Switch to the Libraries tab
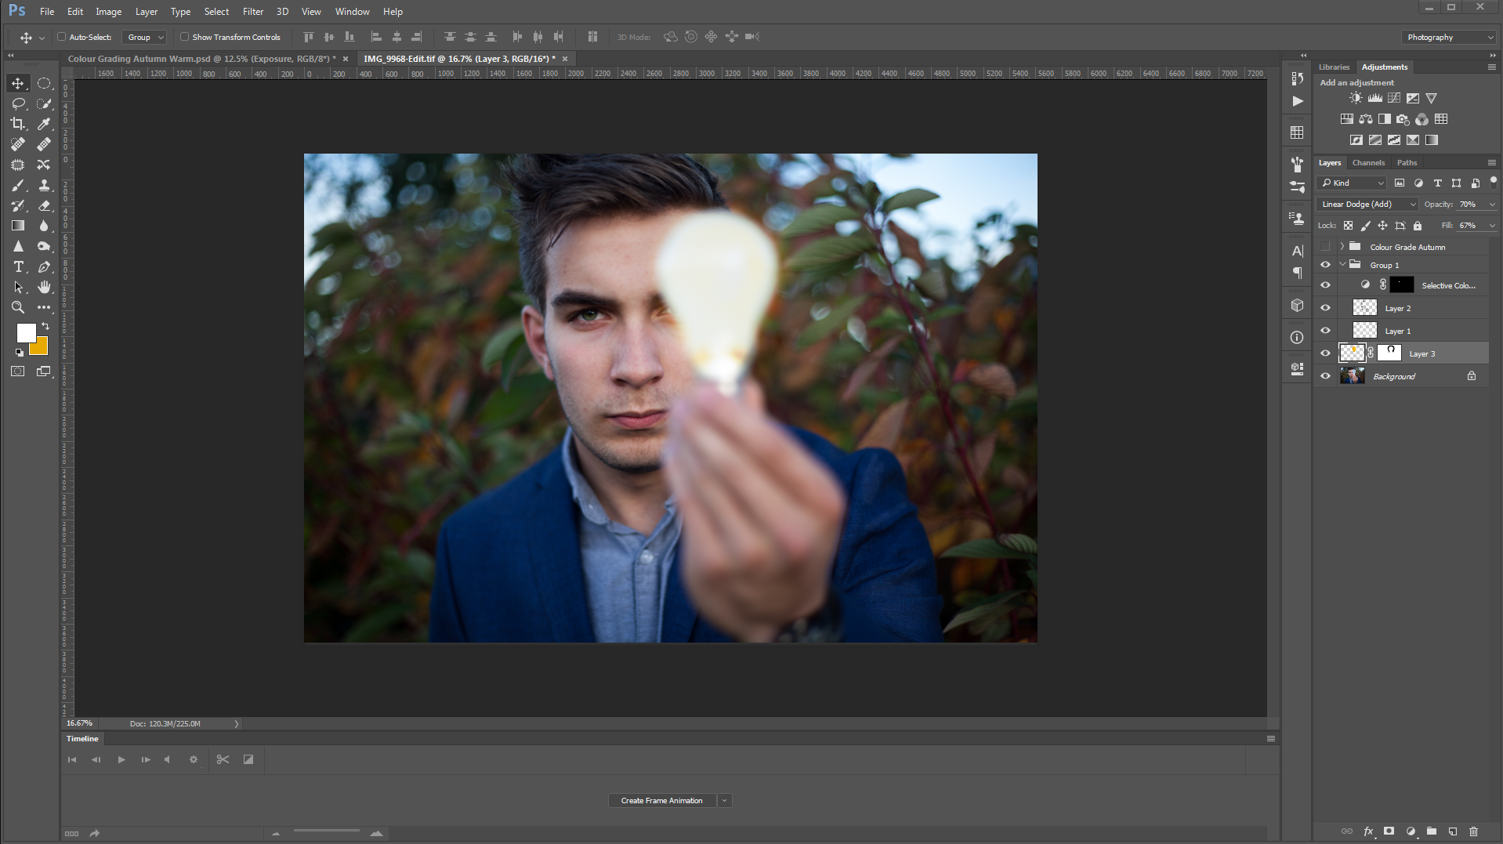Image resolution: width=1503 pixels, height=844 pixels. click(1334, 67)
